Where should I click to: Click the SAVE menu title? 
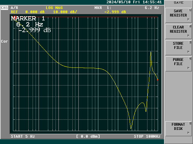coord(178,2)
